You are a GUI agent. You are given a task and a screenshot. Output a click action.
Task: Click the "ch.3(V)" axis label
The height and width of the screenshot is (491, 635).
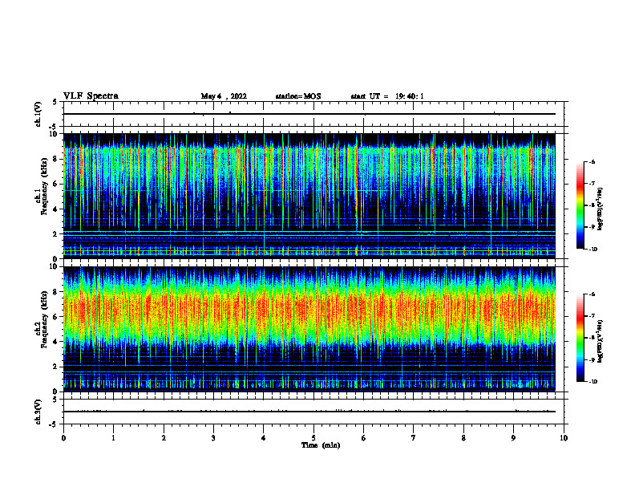click(x=38, y=412)
